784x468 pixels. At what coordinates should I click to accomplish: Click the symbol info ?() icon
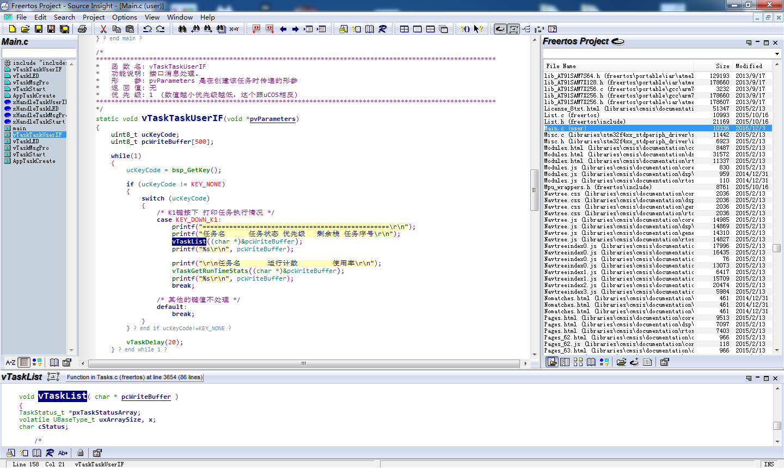click(465, 29)
